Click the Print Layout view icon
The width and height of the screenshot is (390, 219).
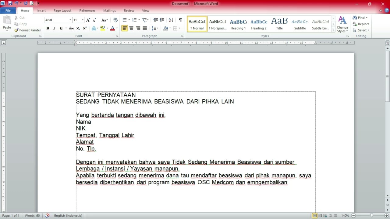[x=315, y=216]
